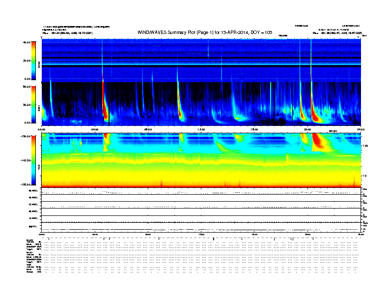Click the 16:00 tick label below RAD1 spectrogram
Screen dimensions: 389x301
click(254, 129)
